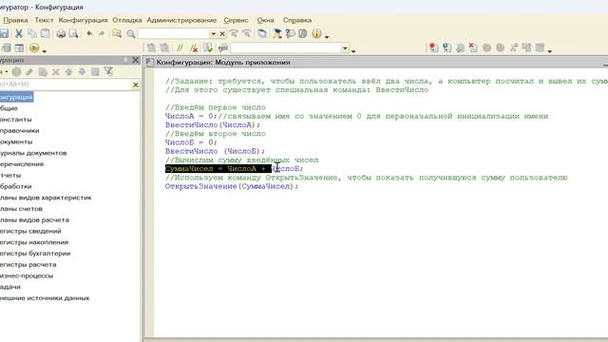Open the Syntax assistant icon
608x342 pixels.
[276, 34]
